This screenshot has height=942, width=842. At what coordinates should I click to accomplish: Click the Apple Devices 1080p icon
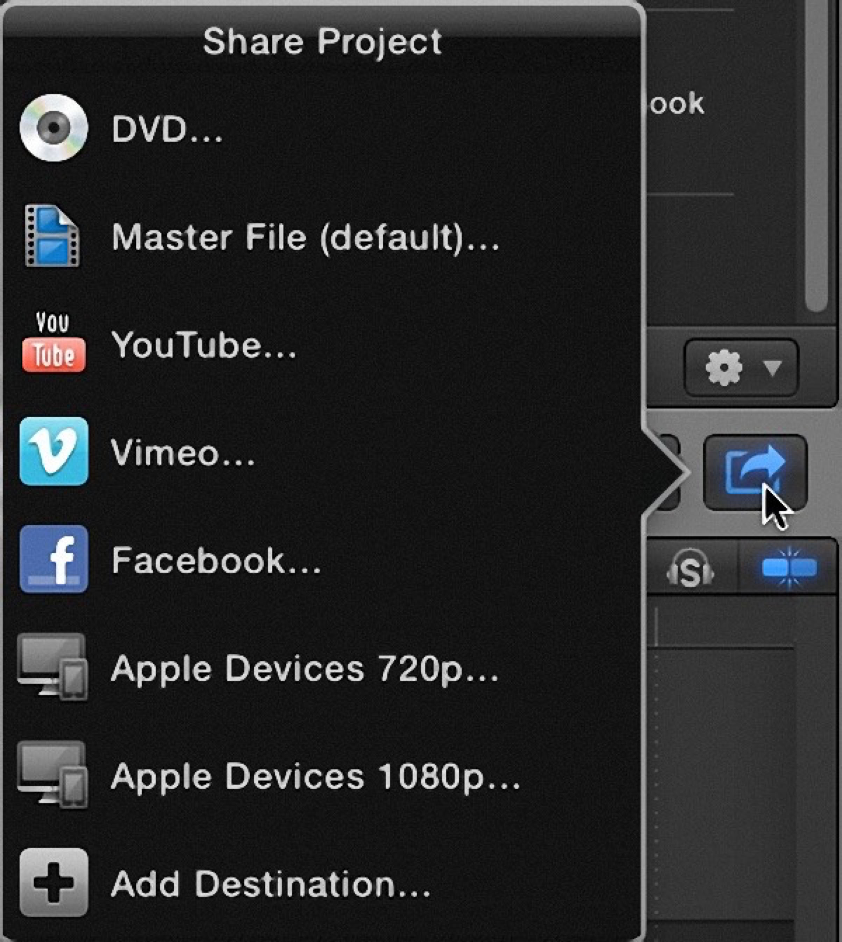pyautogui.click(x=52, y=775)
